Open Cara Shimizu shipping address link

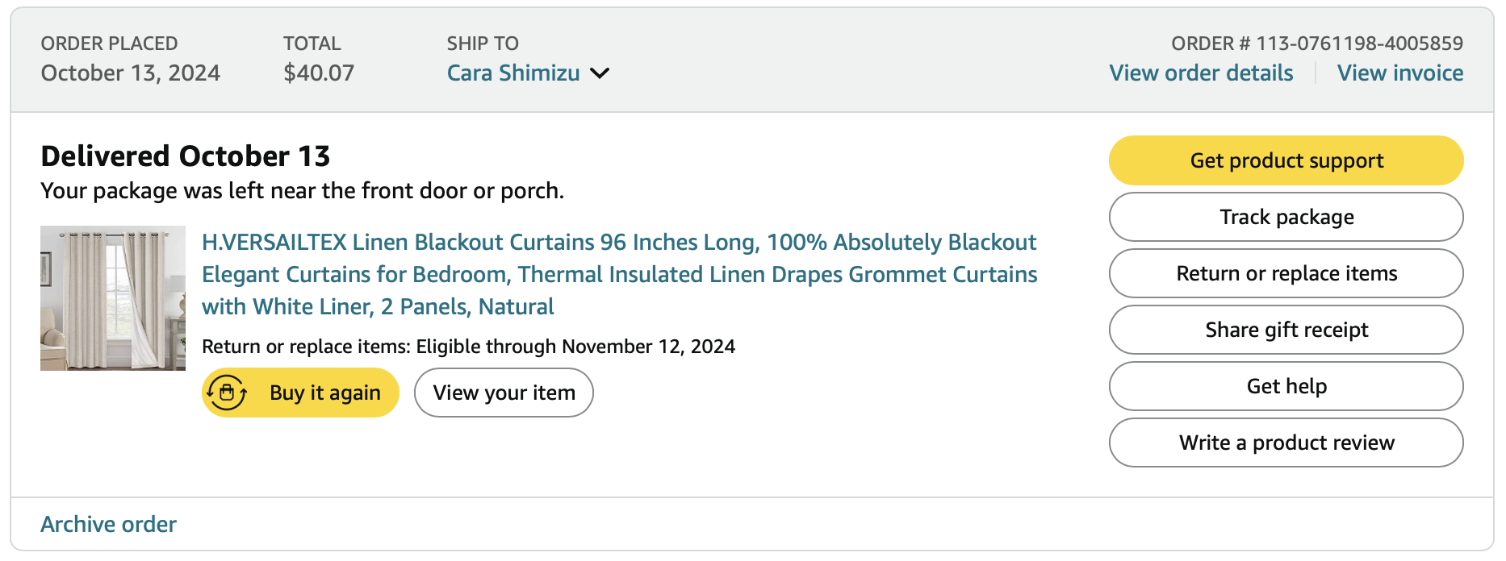[x=513, y=73]
